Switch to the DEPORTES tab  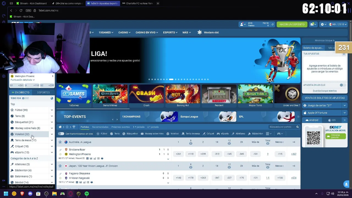point(43,92)
